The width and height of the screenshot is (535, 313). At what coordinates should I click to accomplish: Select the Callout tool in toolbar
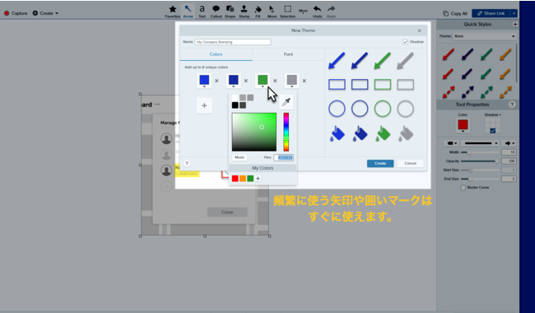click(x=216, y=12)
